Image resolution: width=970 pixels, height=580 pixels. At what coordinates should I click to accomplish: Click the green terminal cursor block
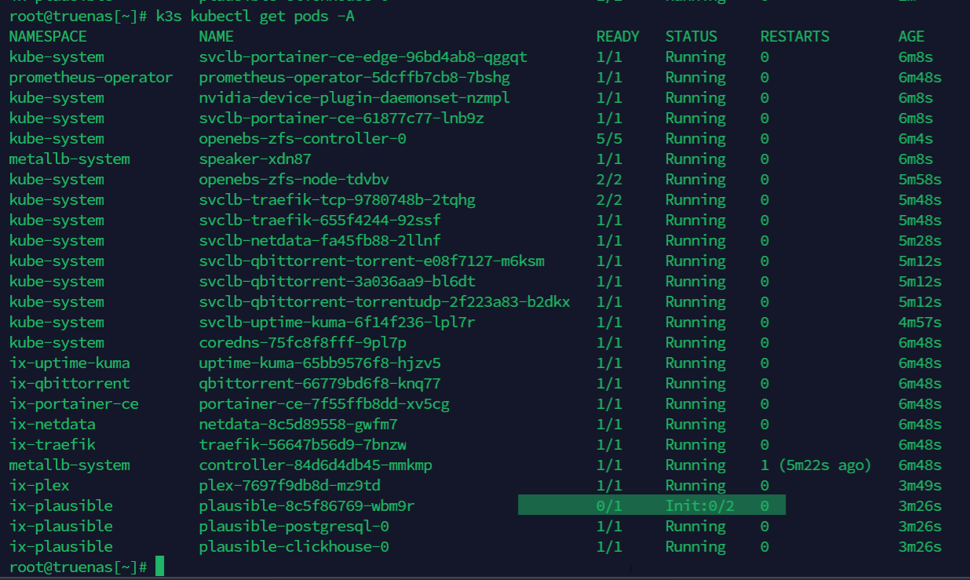pyautogui.click(x=160, y=566)
